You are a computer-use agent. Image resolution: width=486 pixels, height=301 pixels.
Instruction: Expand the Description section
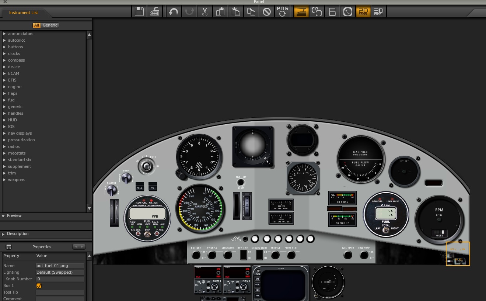pos(3,234)
